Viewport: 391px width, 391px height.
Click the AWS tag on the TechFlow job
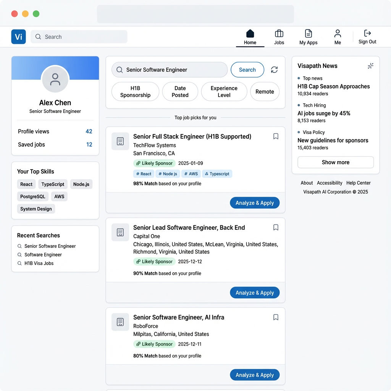click(191, 174)
